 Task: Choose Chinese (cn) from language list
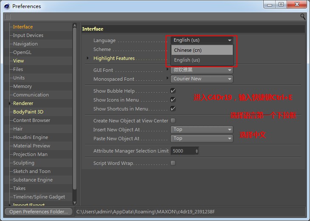pyautogui.click(x=202, y=50)
